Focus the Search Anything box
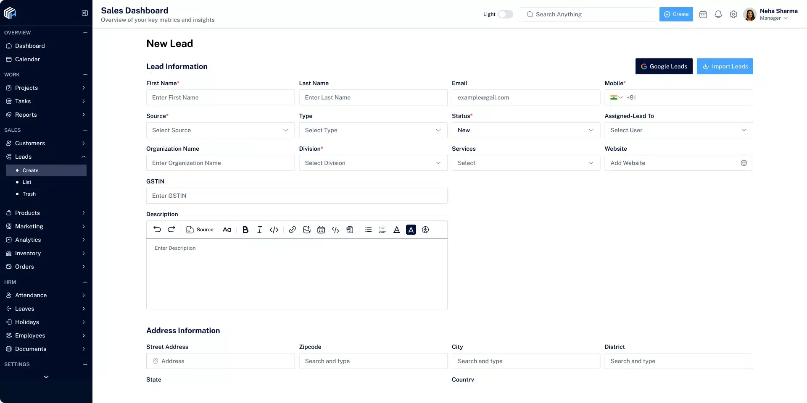807x403 pixels. [588, 14]
